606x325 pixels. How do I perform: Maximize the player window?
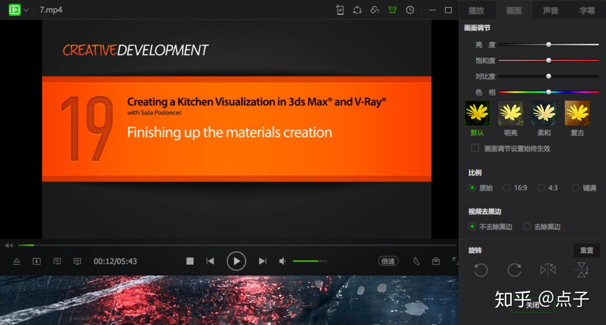(448, 10)
